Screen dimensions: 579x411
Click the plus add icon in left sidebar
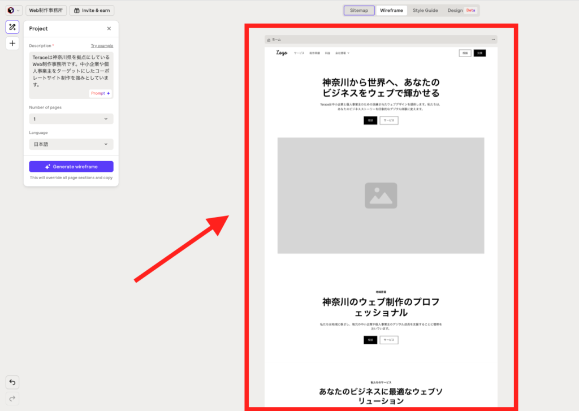pos(12,44)
